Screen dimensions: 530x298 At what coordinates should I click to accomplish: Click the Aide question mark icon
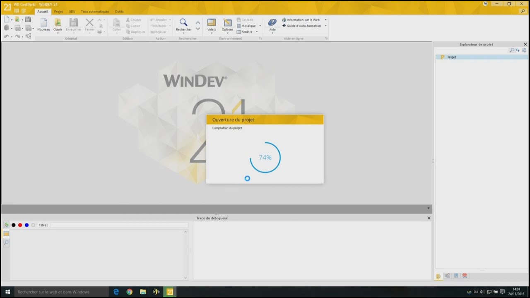click(x=272, y=22)
